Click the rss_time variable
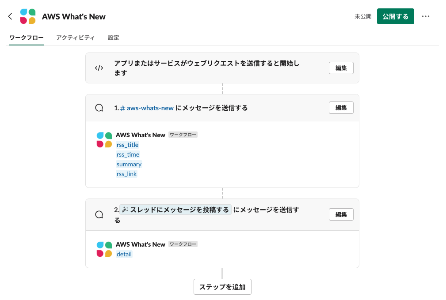Image resolution: width=446 pixels, height=300 pixels. pyautogui.click(x=128, y=155)
